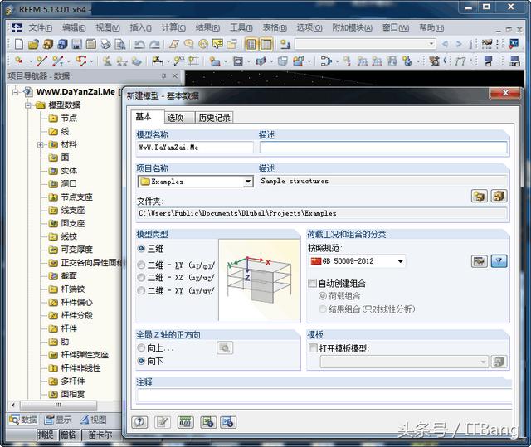Image resolution: width=531 pixels, height=447 pixels.
Task: Collapse the WwW.DaYanZai.Me root node
Action: (15, 92)
